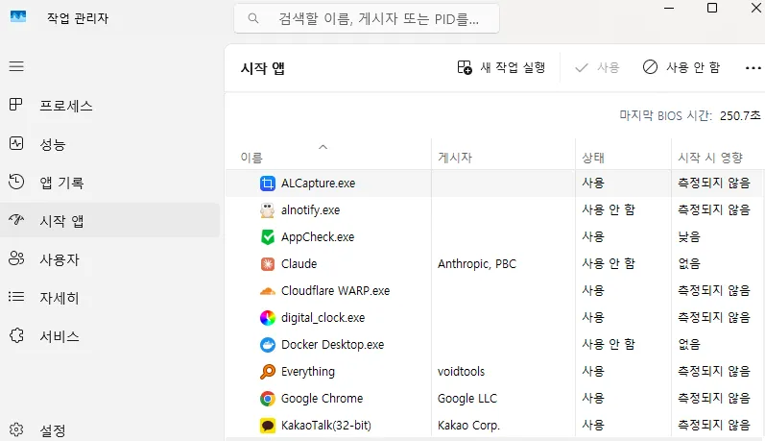The image size is (765, 441).
Task: Click the 없음 impact for Docker Desktop
Action: (x=689, y=344)
